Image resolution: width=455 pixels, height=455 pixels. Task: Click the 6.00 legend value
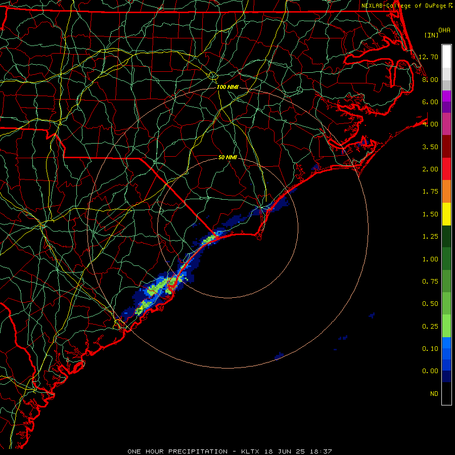(430, 102)
